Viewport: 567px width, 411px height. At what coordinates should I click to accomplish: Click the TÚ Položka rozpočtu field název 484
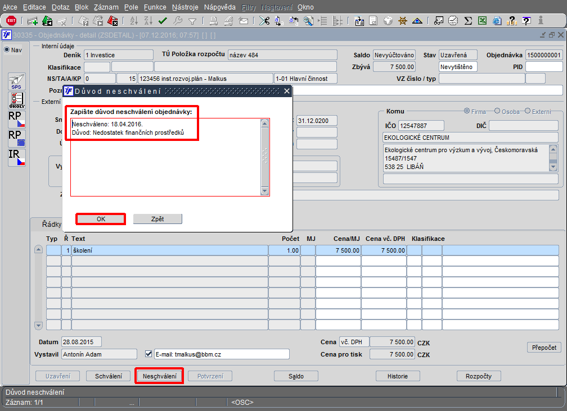pyautogui.click(x=282, y=55)
